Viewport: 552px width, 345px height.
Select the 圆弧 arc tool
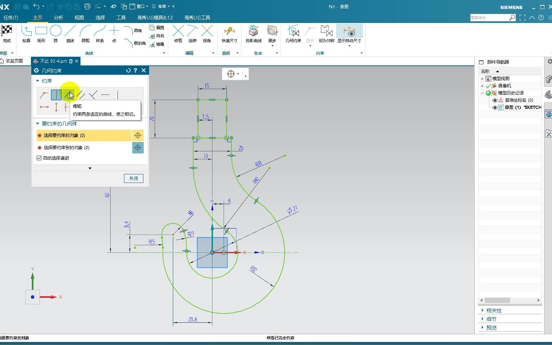coord(86,34)
